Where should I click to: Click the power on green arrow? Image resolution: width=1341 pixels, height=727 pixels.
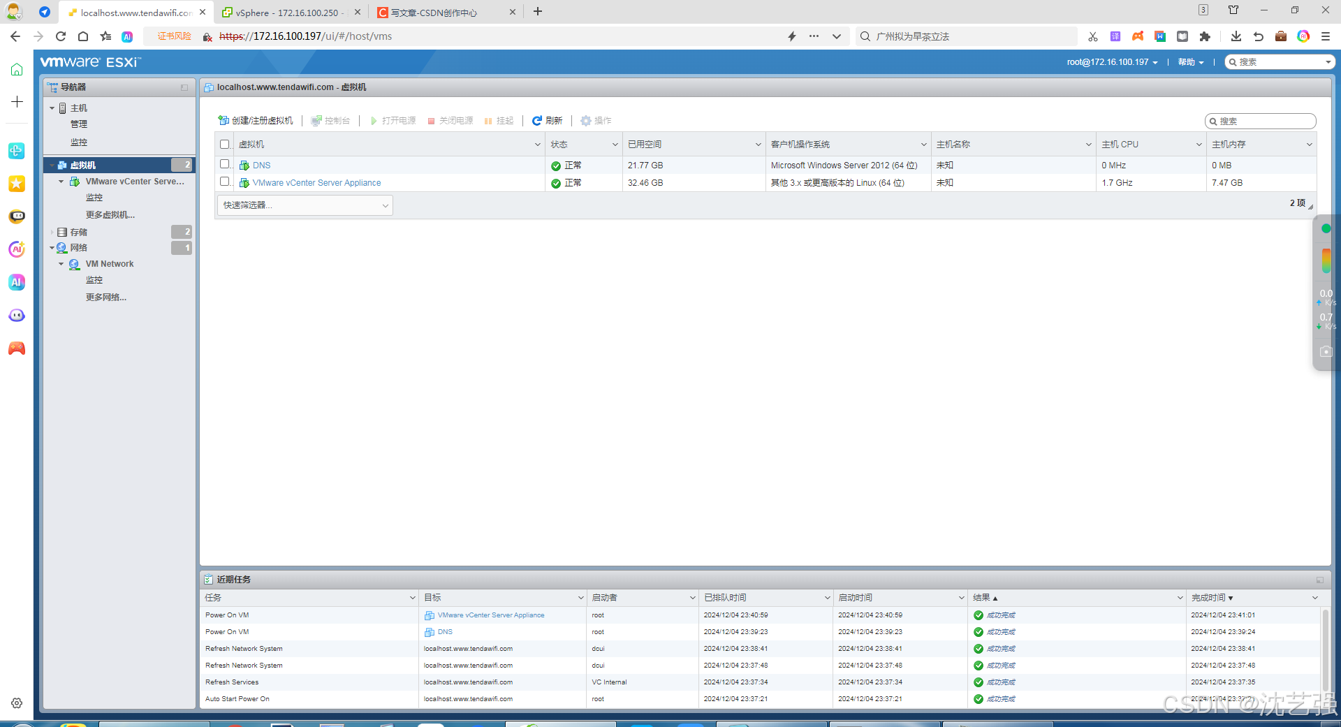tap(374, 121)
